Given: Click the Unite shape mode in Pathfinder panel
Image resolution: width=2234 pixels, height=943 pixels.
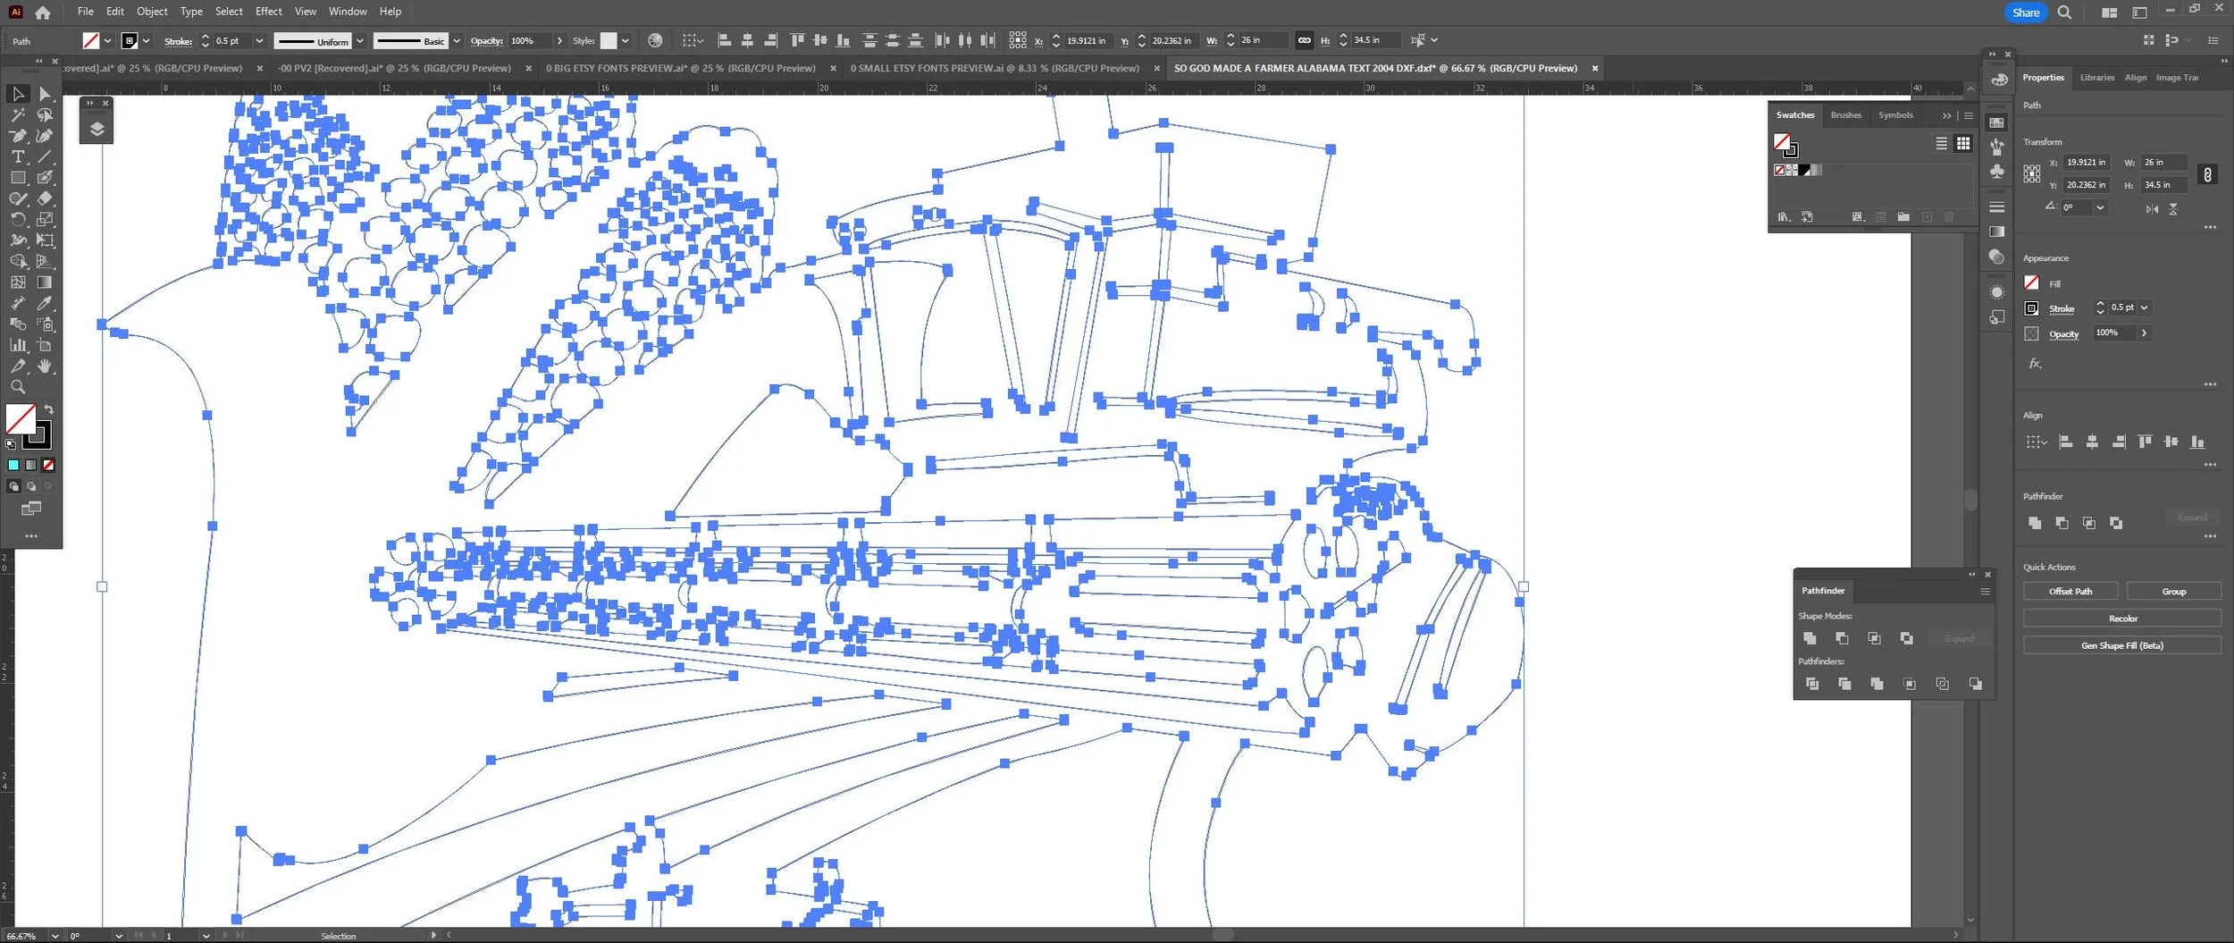Looking at the screenshot, I should (x=1810, y=638).
